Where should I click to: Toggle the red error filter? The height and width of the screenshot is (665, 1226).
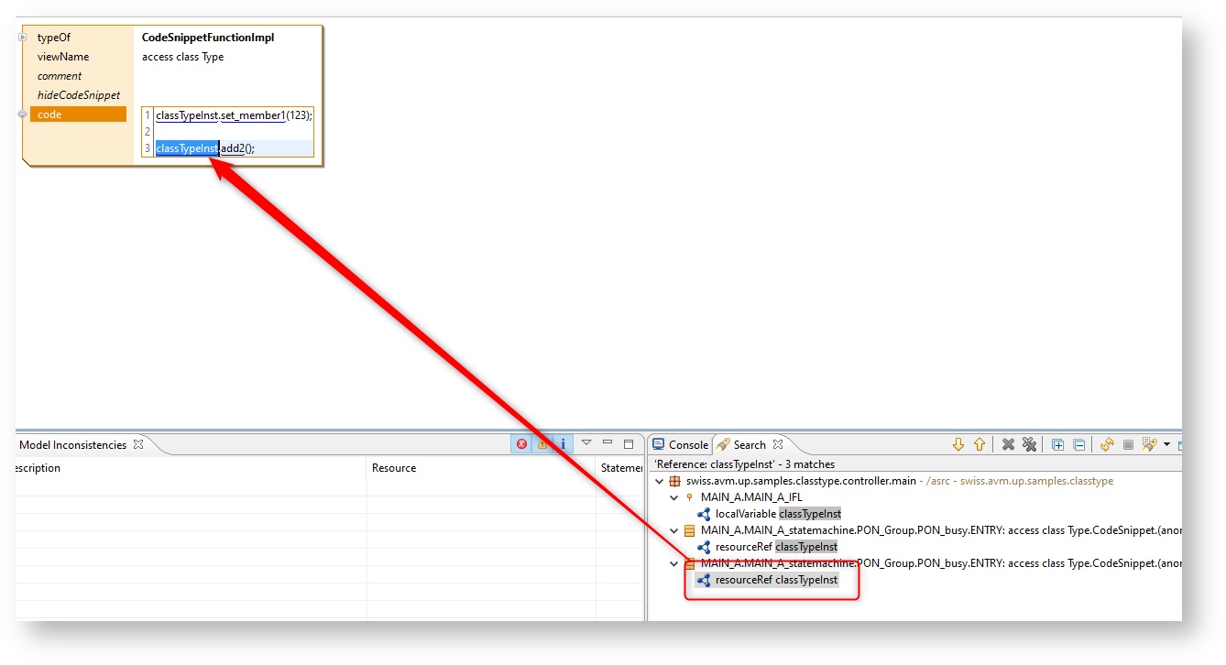point(521,444)
